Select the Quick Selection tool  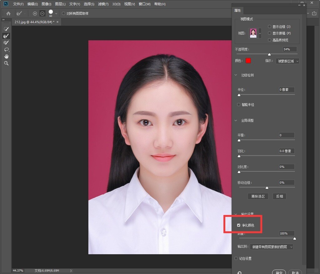coord(6,29)
